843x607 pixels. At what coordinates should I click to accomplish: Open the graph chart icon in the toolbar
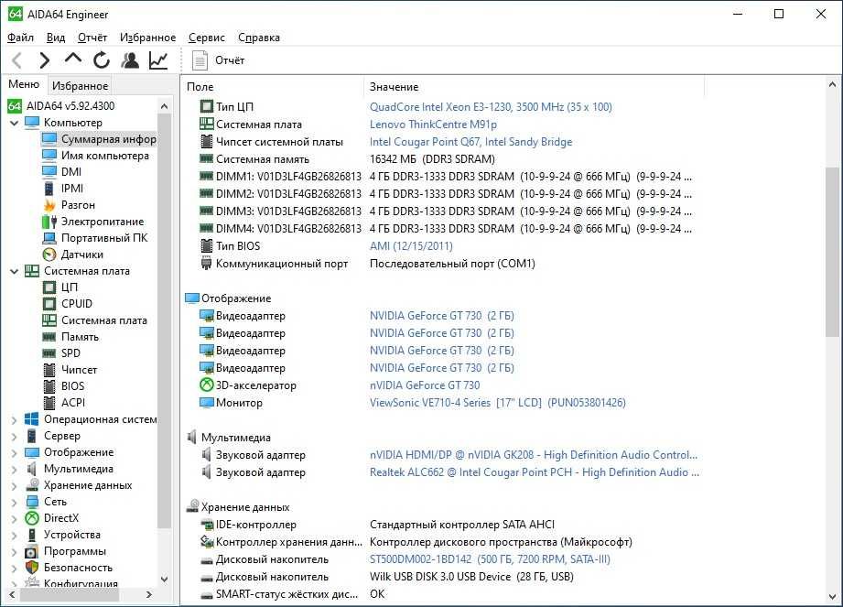158,60
